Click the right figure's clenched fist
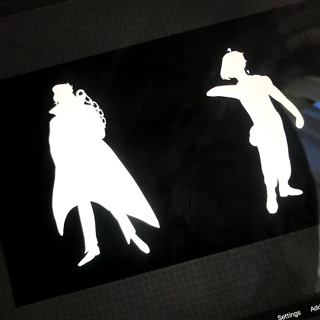320x320 pixels. tap(299, 122)
